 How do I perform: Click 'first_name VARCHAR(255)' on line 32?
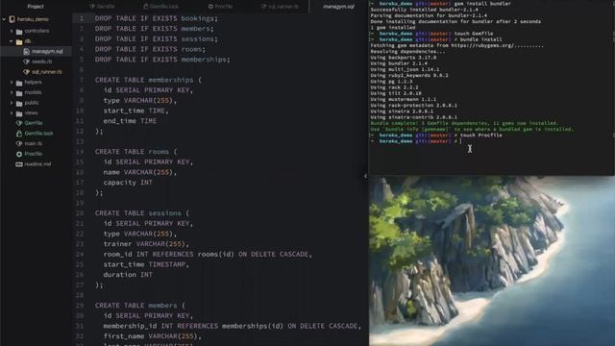(151, 336)
